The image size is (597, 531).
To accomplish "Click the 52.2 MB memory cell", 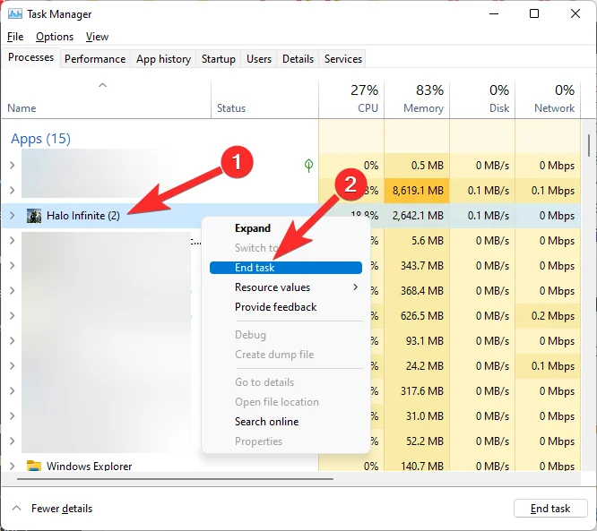I will pyautogui.click(x=417, y=441).
